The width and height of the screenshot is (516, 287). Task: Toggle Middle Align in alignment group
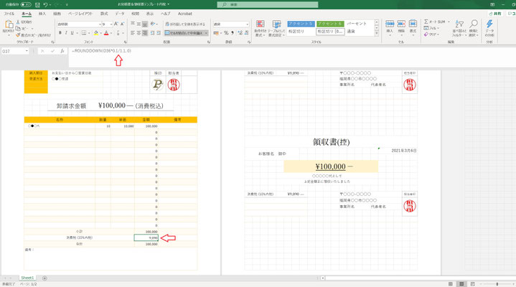pyautogui.click(x=139, y=24)
